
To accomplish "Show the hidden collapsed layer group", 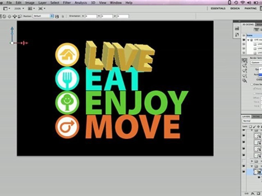I will (x=244, y=161).
